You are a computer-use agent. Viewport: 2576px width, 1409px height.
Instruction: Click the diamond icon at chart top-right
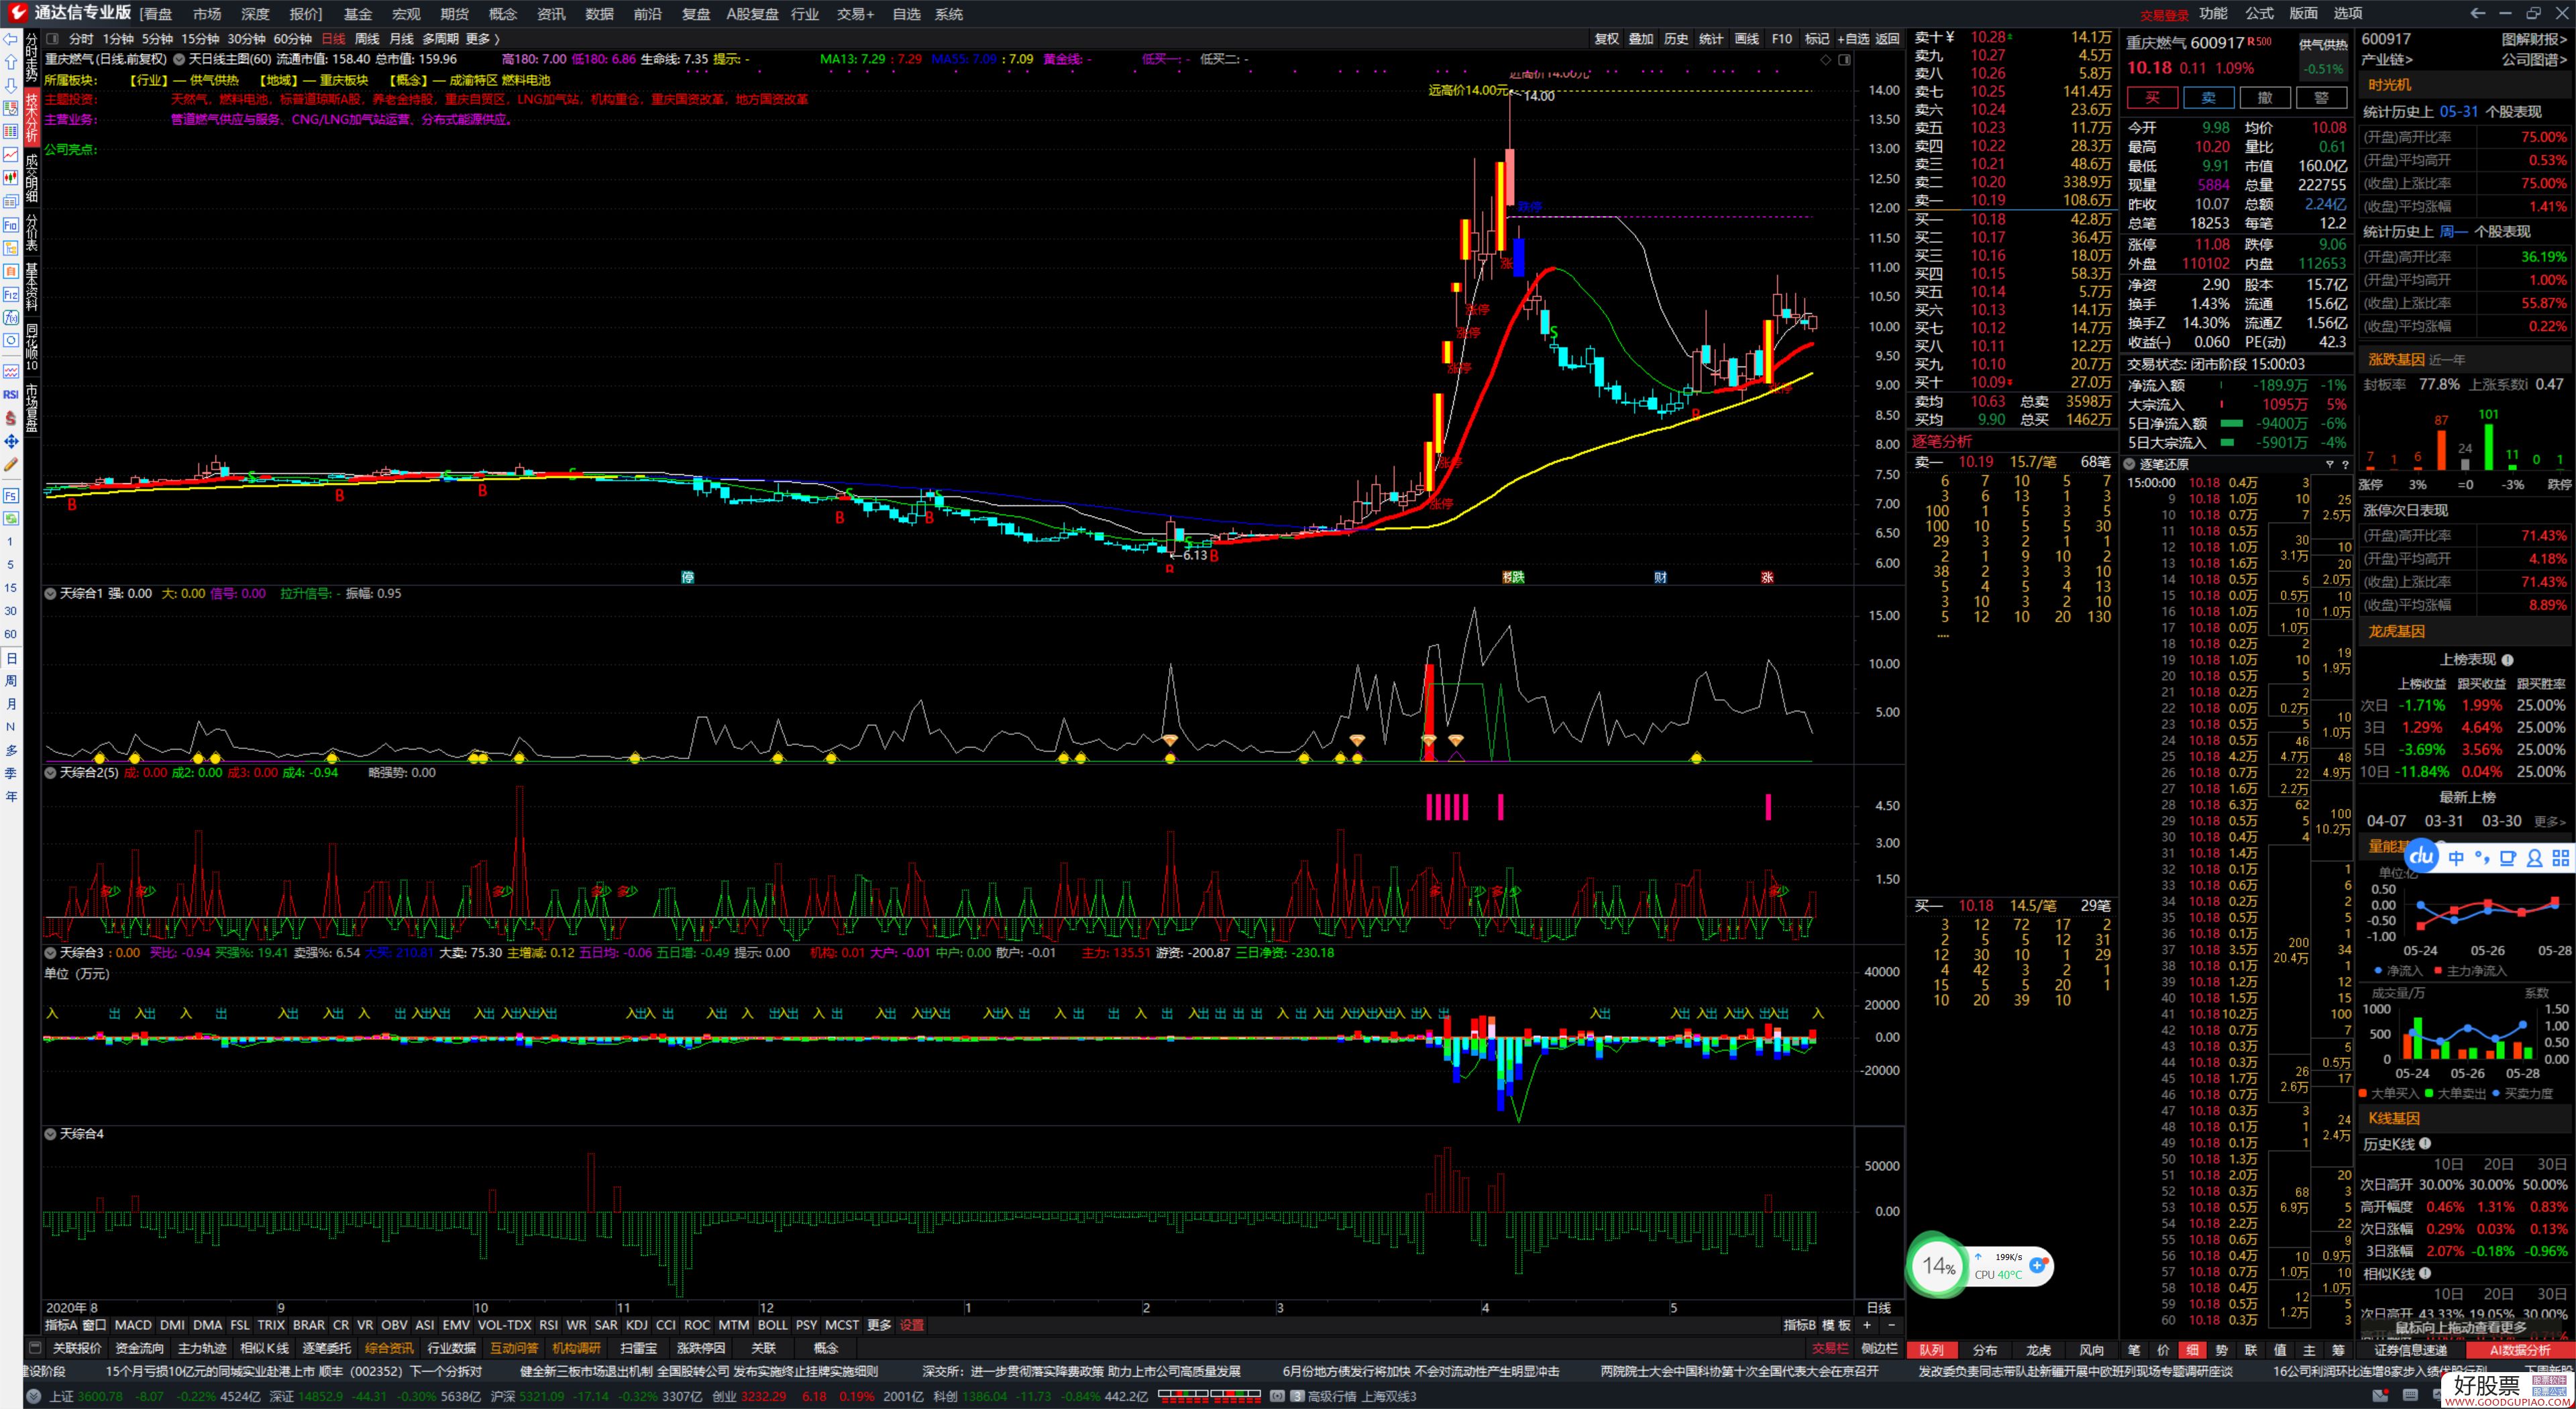point(1825,60)
